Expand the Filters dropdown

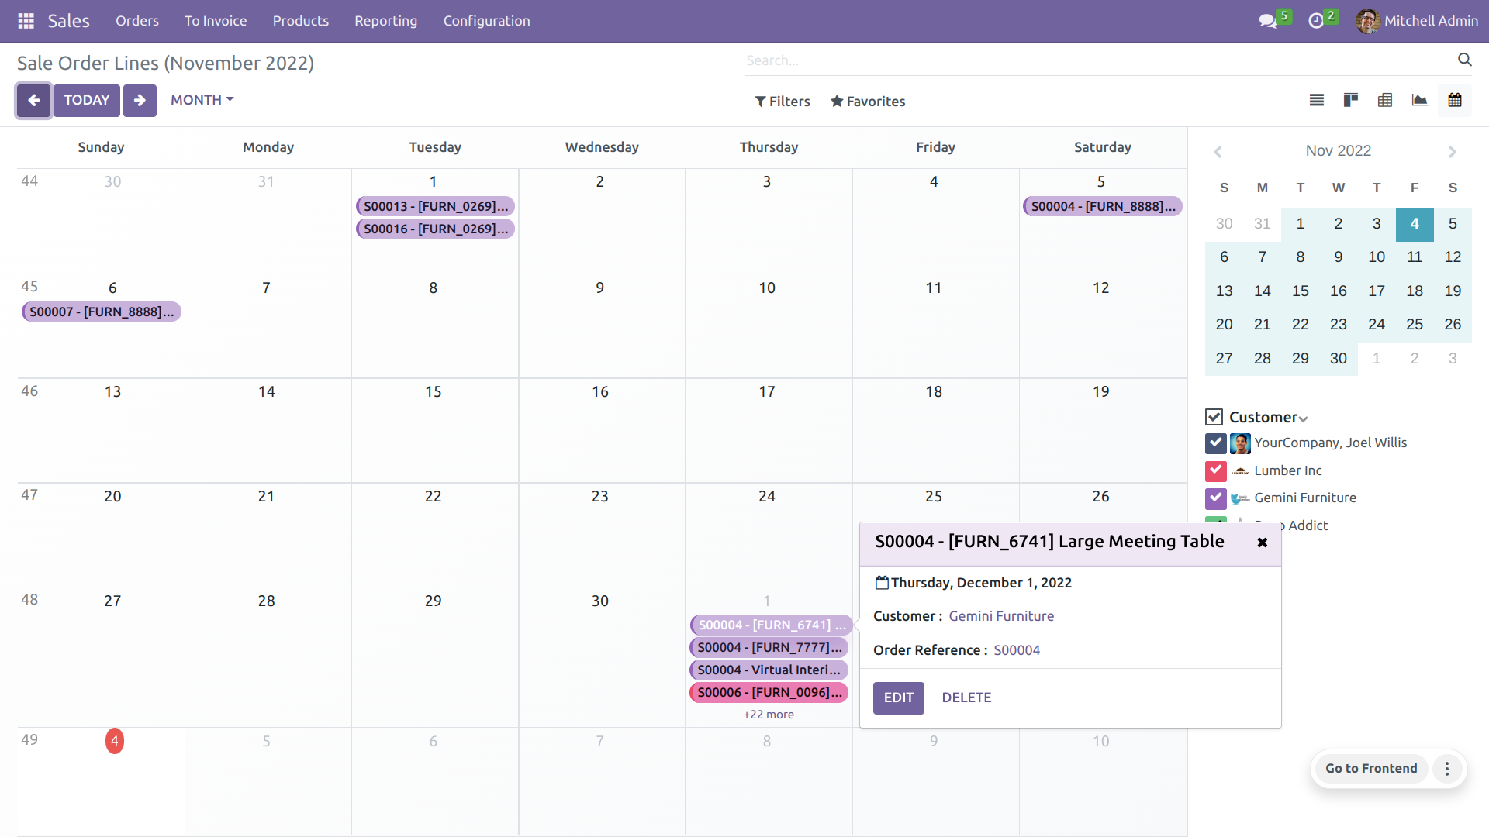point(782,102)
